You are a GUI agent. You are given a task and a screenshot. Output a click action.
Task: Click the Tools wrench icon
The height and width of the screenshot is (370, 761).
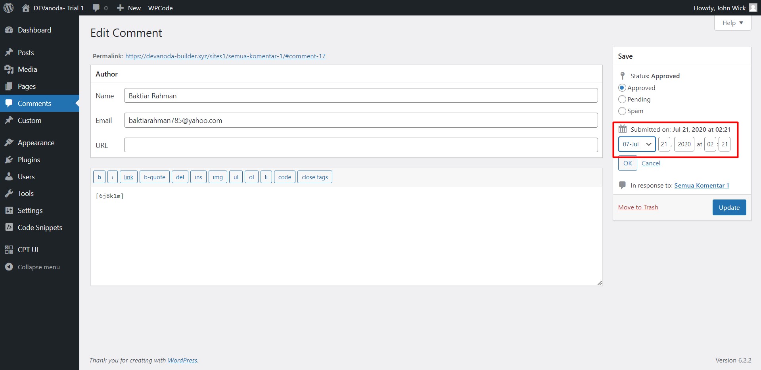tap(9, 194)
